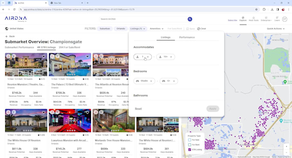Image resolution: width=292 pixels, height=158 pixels.
Task: Expand the Amenities filter dropdown
Action: 157,29
